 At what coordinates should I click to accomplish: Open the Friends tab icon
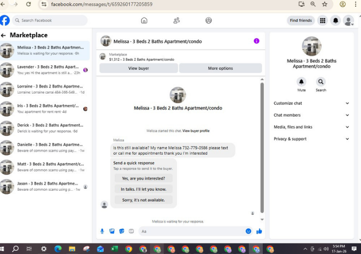(177, 20)
